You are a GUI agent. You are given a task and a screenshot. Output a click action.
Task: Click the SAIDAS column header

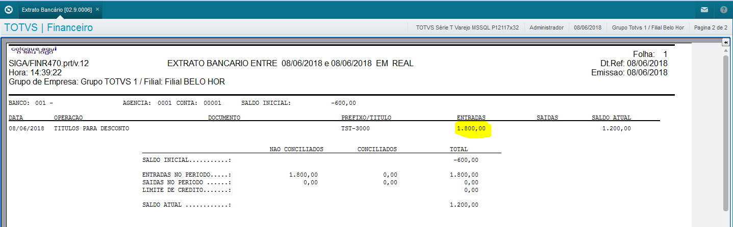(547, 118)
